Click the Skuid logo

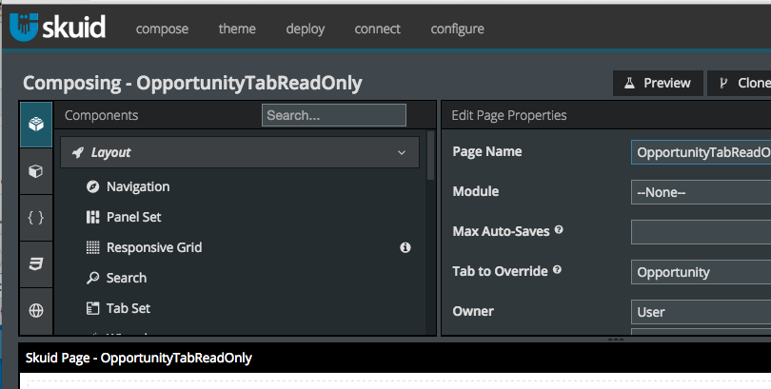(x=57, y=29)
